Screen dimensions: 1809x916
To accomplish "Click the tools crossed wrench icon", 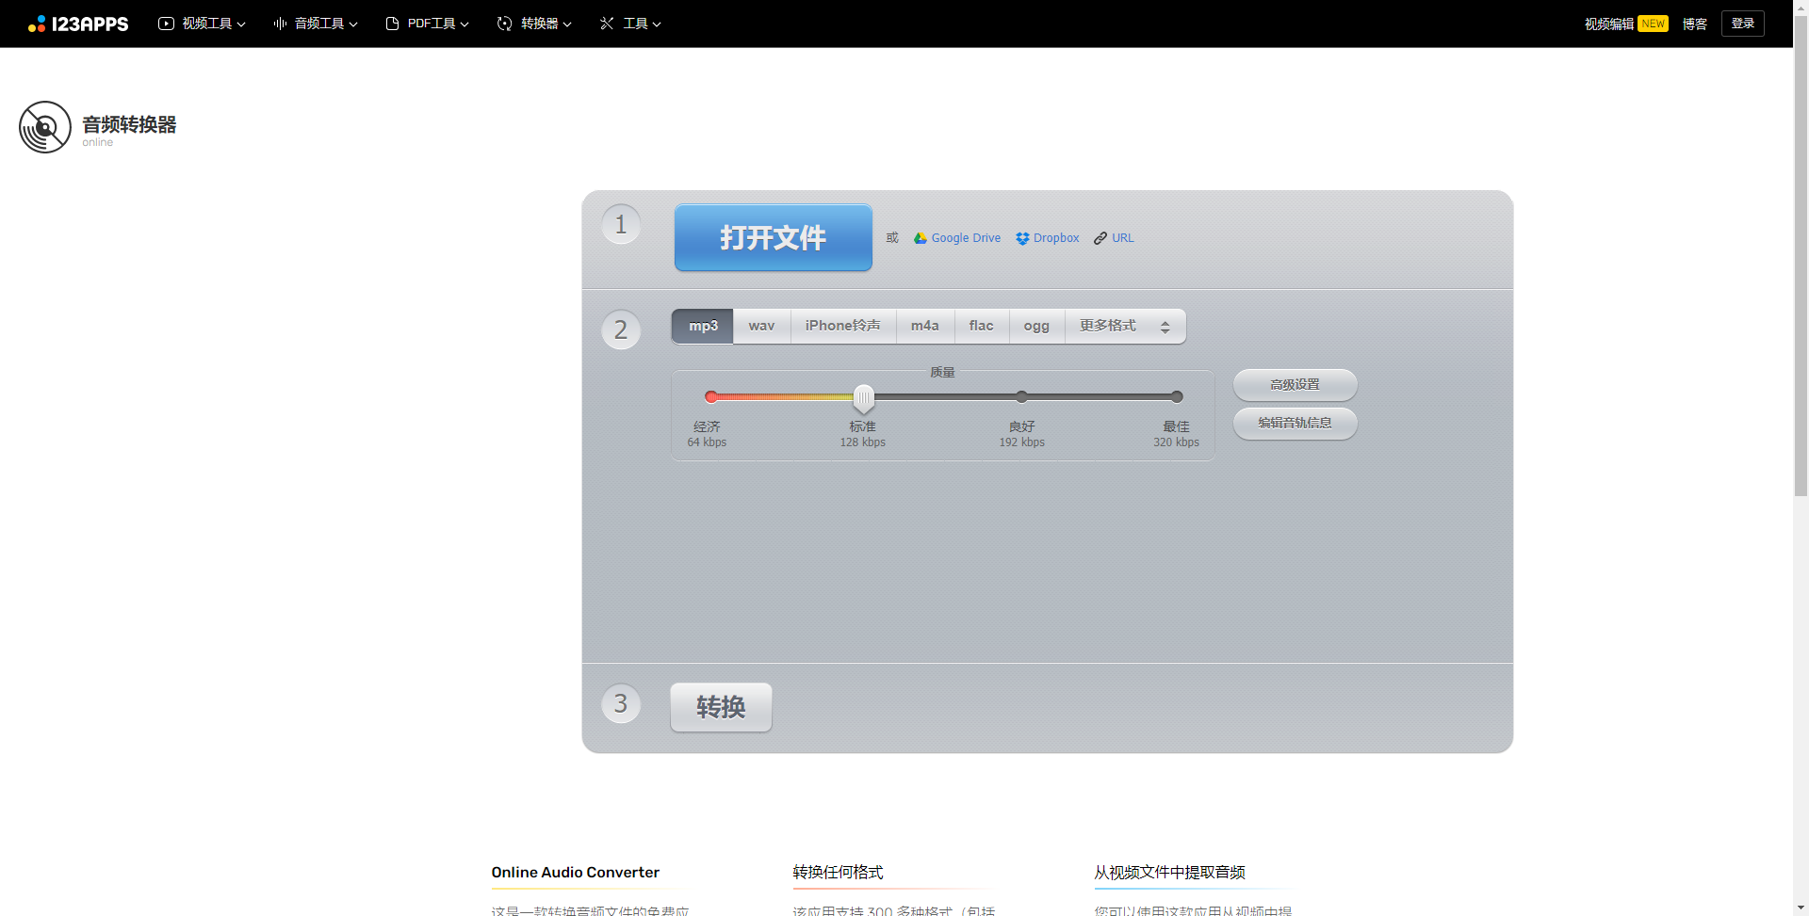I will coord(607,24).
